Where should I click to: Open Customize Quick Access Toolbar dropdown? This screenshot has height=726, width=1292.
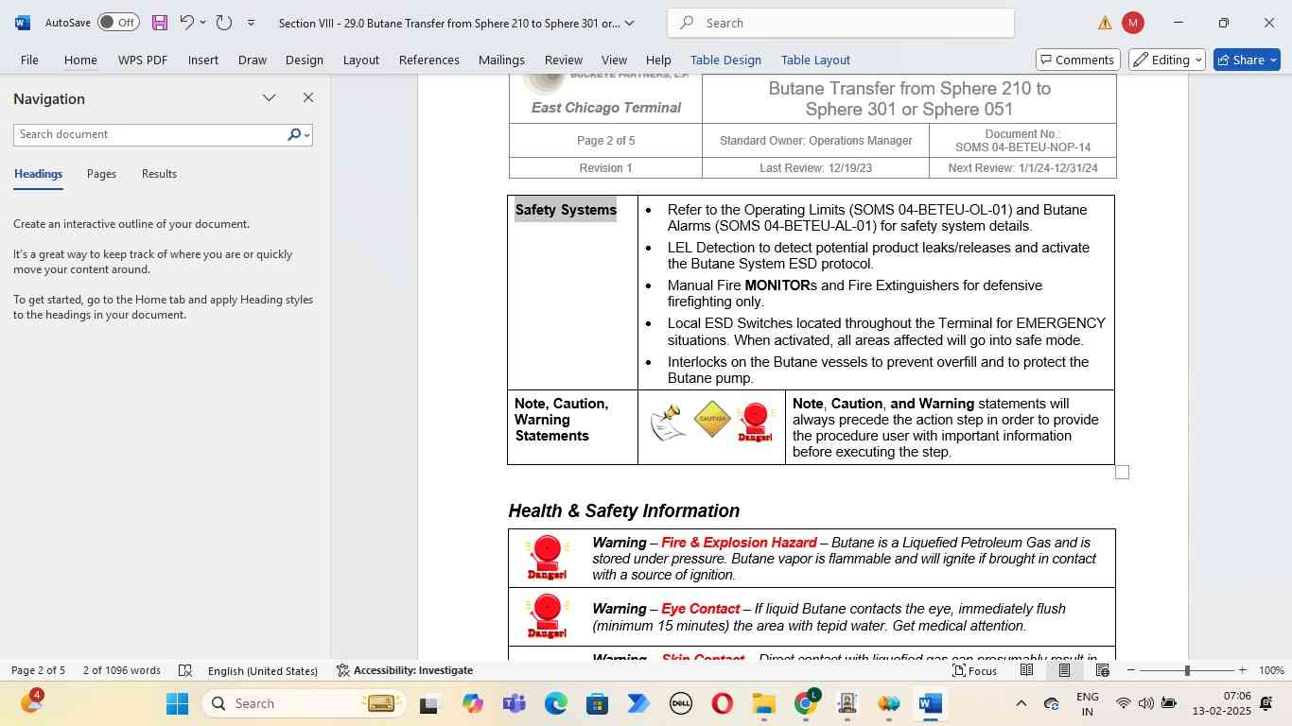(x=251, y=23)
